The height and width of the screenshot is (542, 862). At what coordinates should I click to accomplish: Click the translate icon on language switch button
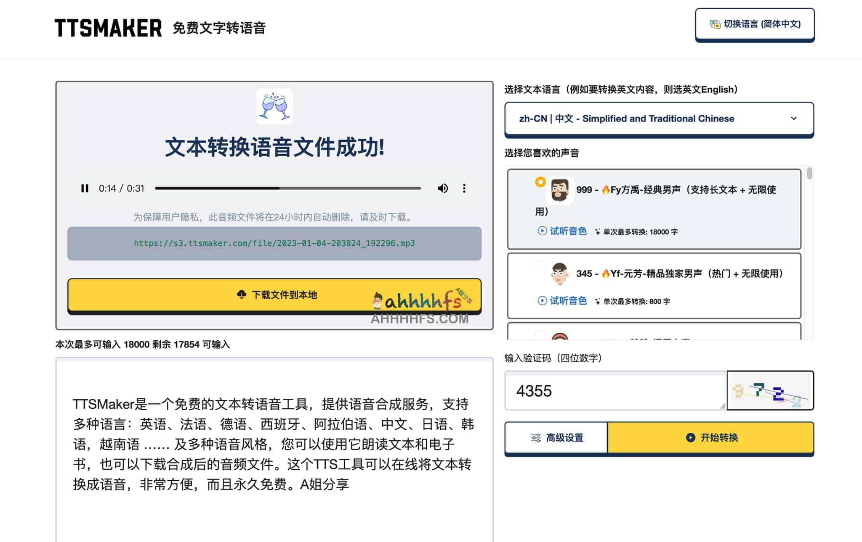714,24
